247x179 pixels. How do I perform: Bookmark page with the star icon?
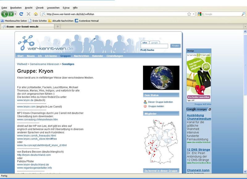[x=189, y=14]
